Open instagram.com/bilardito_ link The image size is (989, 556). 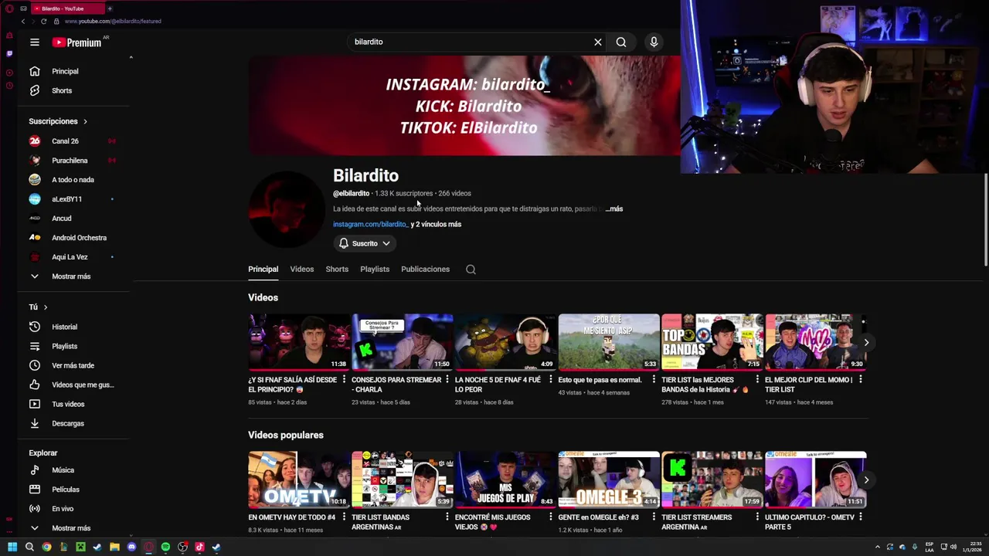370,224
